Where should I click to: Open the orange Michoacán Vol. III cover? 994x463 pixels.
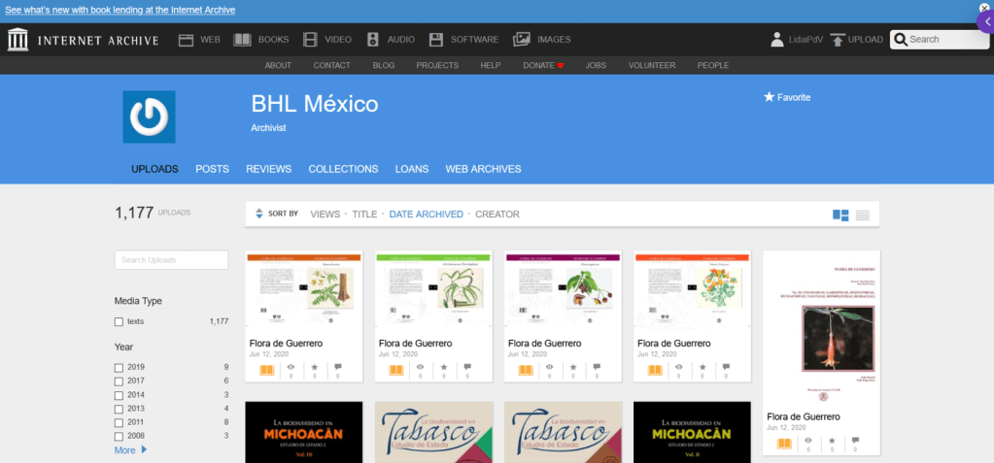tap(304, 432)
